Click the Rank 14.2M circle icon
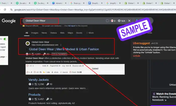This screenshot has width=176, height=106. point(70,72)
